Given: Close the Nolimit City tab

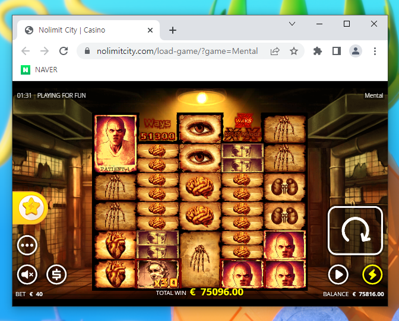Looking at the screenshot, I should pos(150,30).
